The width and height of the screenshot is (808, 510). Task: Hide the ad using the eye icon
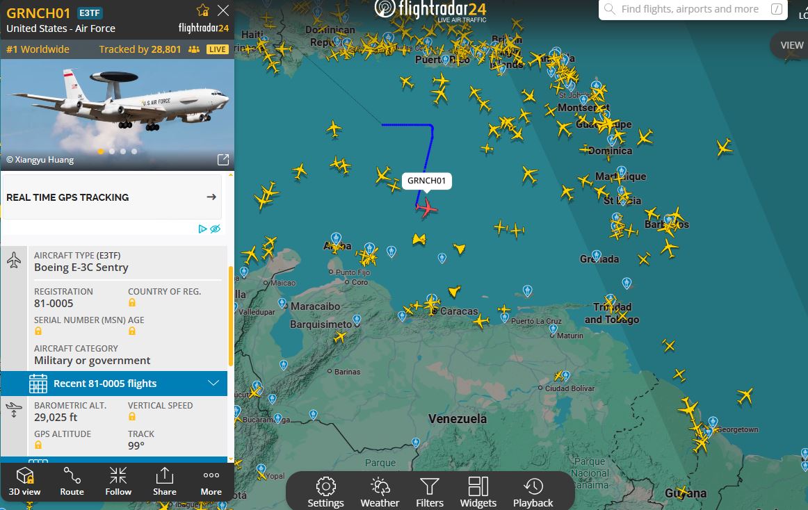tap(216, 229)
